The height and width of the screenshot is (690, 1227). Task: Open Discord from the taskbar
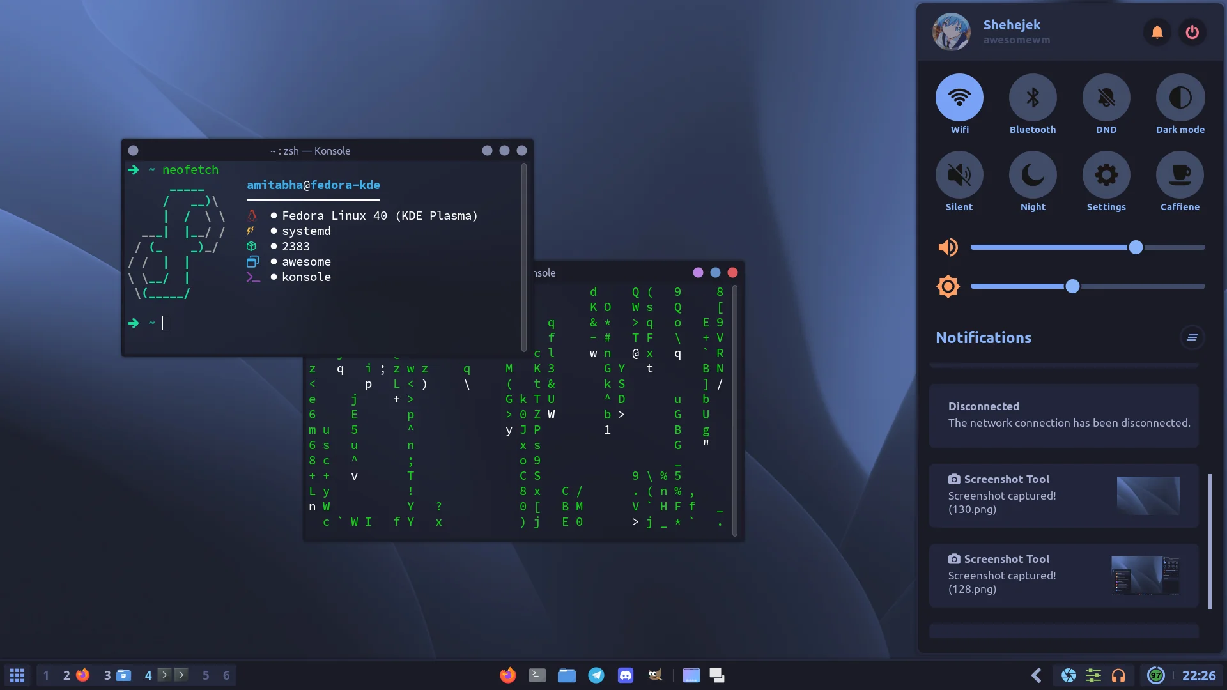tap(626, 675)
